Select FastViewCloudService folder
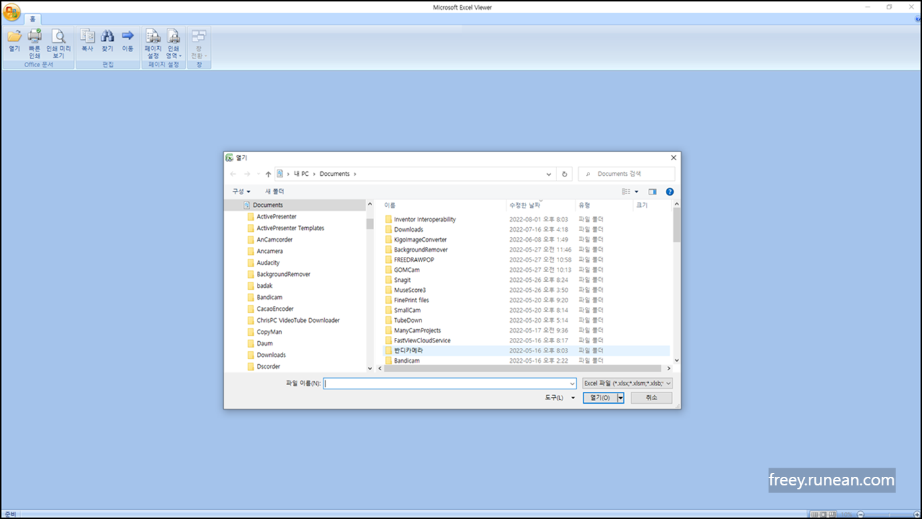 click(422, 341)
